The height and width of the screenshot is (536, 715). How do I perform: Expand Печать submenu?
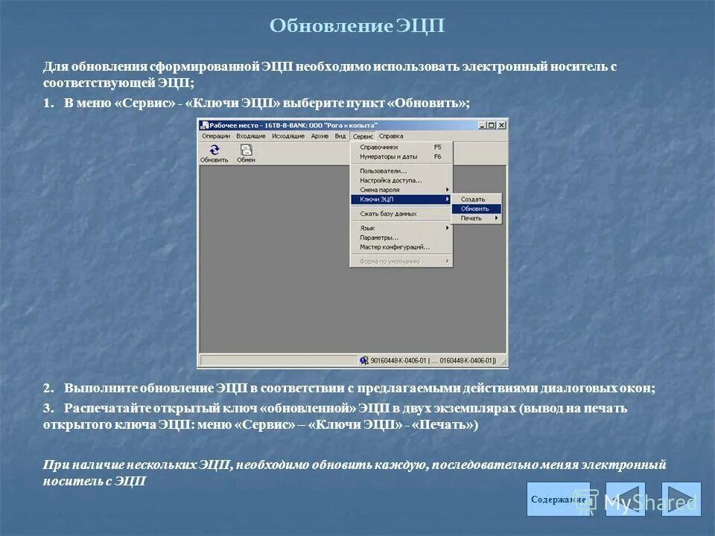tap(477, 218)
